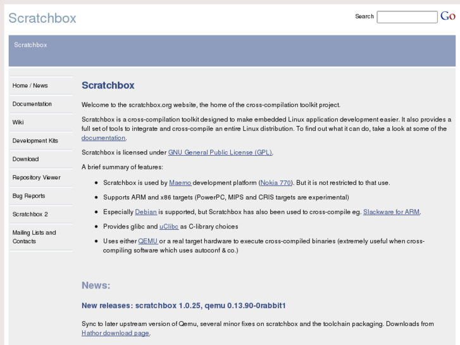This screenshot has width=460, height=345.
Task: Open the GNU General Public License link
Action: [220, 153]
